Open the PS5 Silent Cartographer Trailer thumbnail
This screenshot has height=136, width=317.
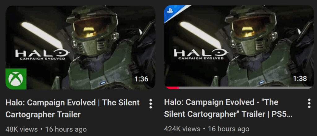tap(239, 47)
